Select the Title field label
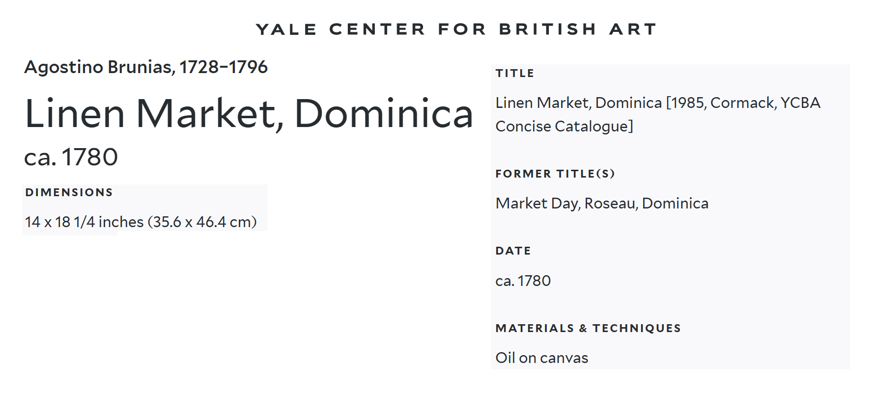 (x=514, y=74)
